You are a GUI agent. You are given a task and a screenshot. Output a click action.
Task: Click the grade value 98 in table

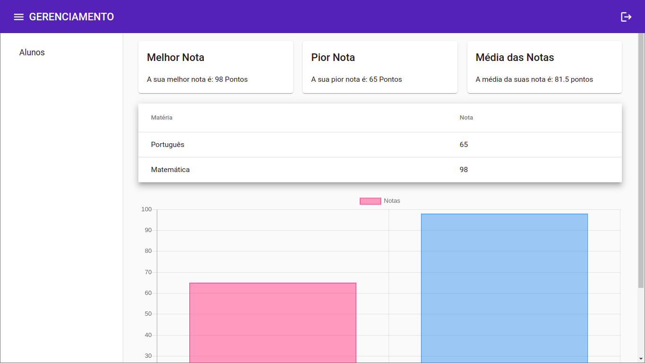[464, 170]
